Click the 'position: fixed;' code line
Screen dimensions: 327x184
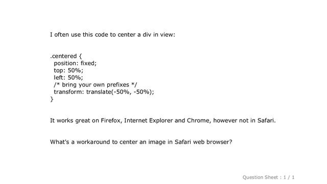pos(75,63)
